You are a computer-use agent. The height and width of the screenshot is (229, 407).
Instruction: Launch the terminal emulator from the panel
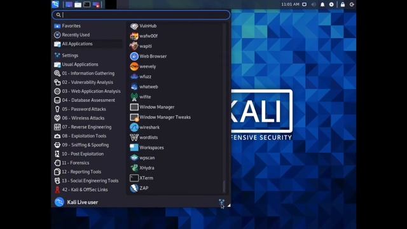pos(86,4)
